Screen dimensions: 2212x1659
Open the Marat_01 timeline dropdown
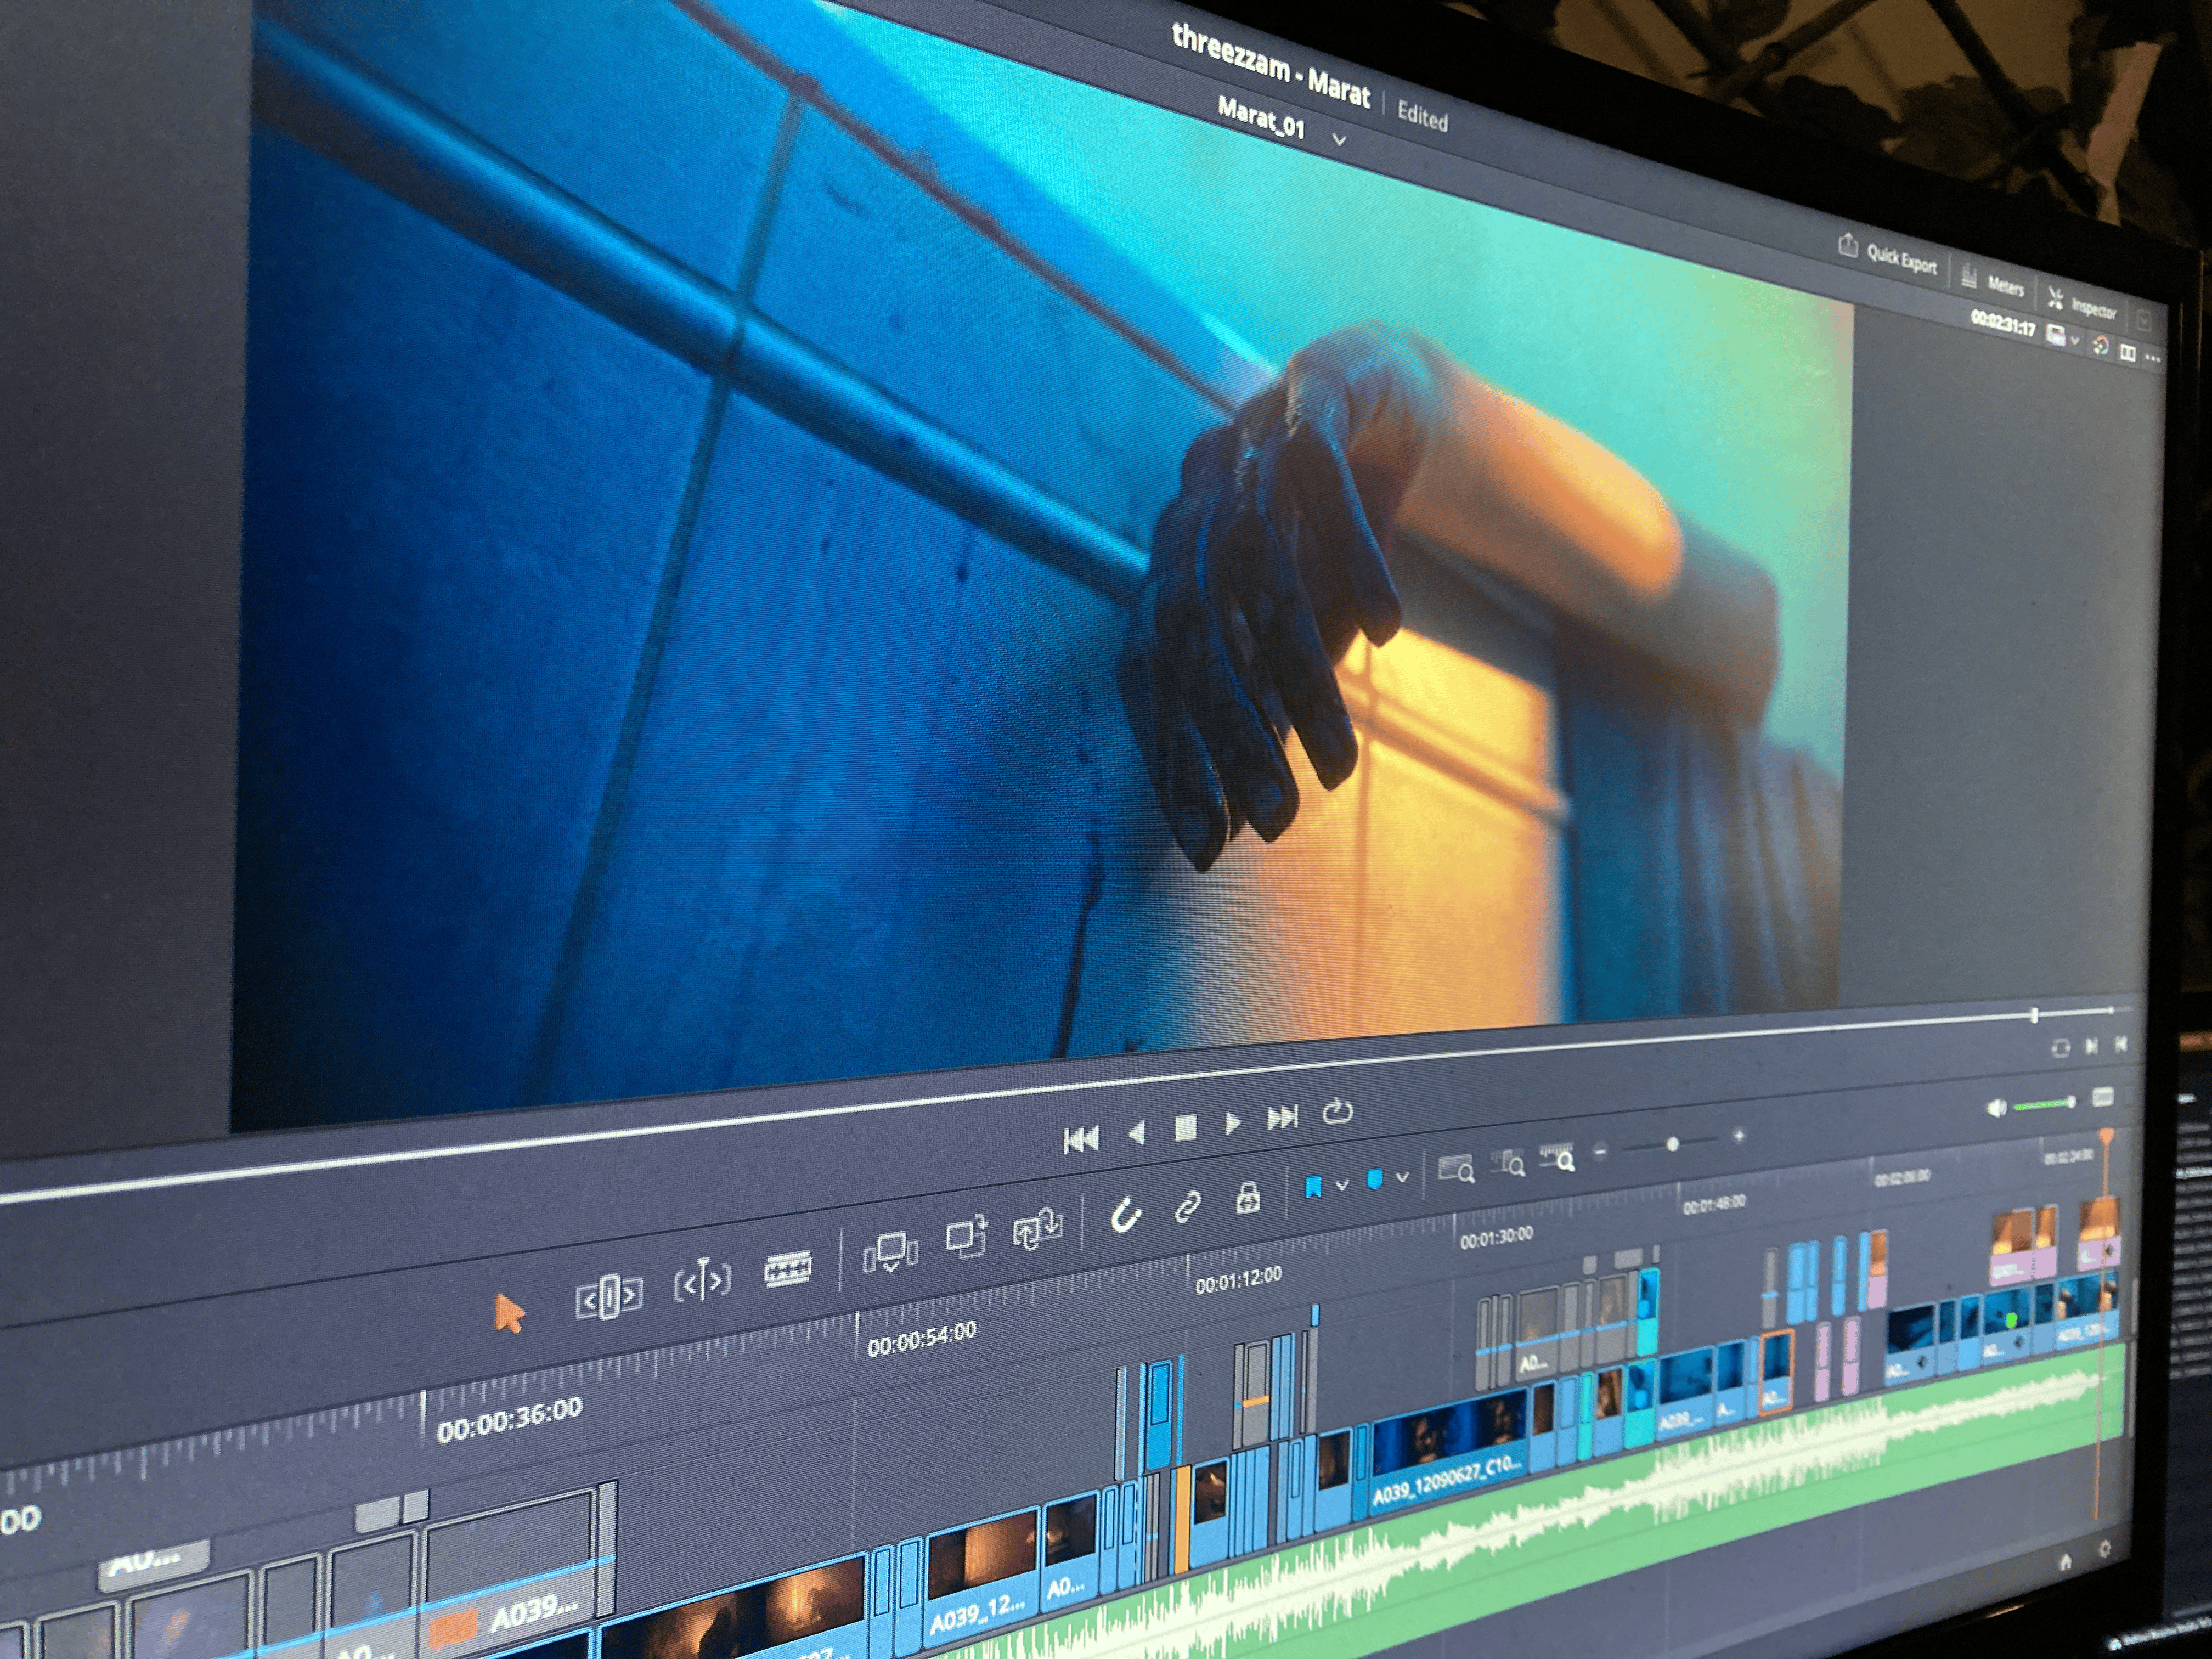point(1339,141)
